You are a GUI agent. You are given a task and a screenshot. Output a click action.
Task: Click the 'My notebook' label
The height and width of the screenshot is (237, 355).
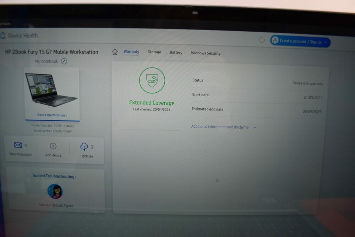click(47, 61)
